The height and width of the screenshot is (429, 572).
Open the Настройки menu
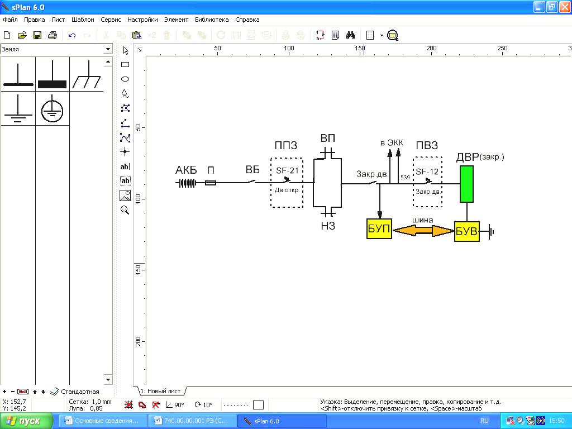142,20
